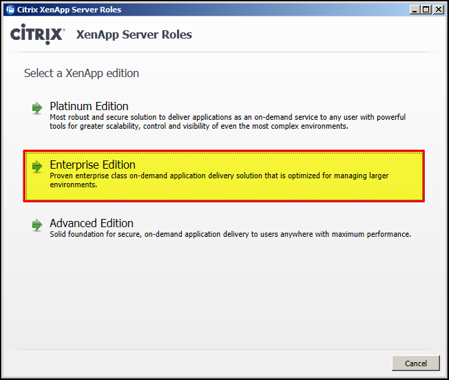Maximize the XenApp Server Roles window
The height and width of the screenshot is (380, 449).
click(426, 10)
